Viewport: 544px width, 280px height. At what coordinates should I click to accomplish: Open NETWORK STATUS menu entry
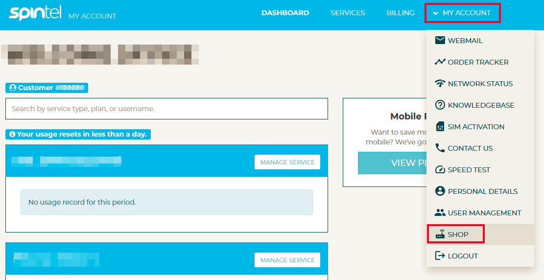pyautogui.click(x=480, y=83)
